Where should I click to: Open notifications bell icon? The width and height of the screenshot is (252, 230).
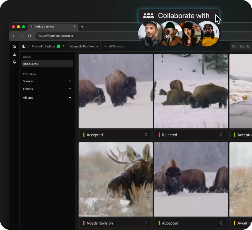14,62
